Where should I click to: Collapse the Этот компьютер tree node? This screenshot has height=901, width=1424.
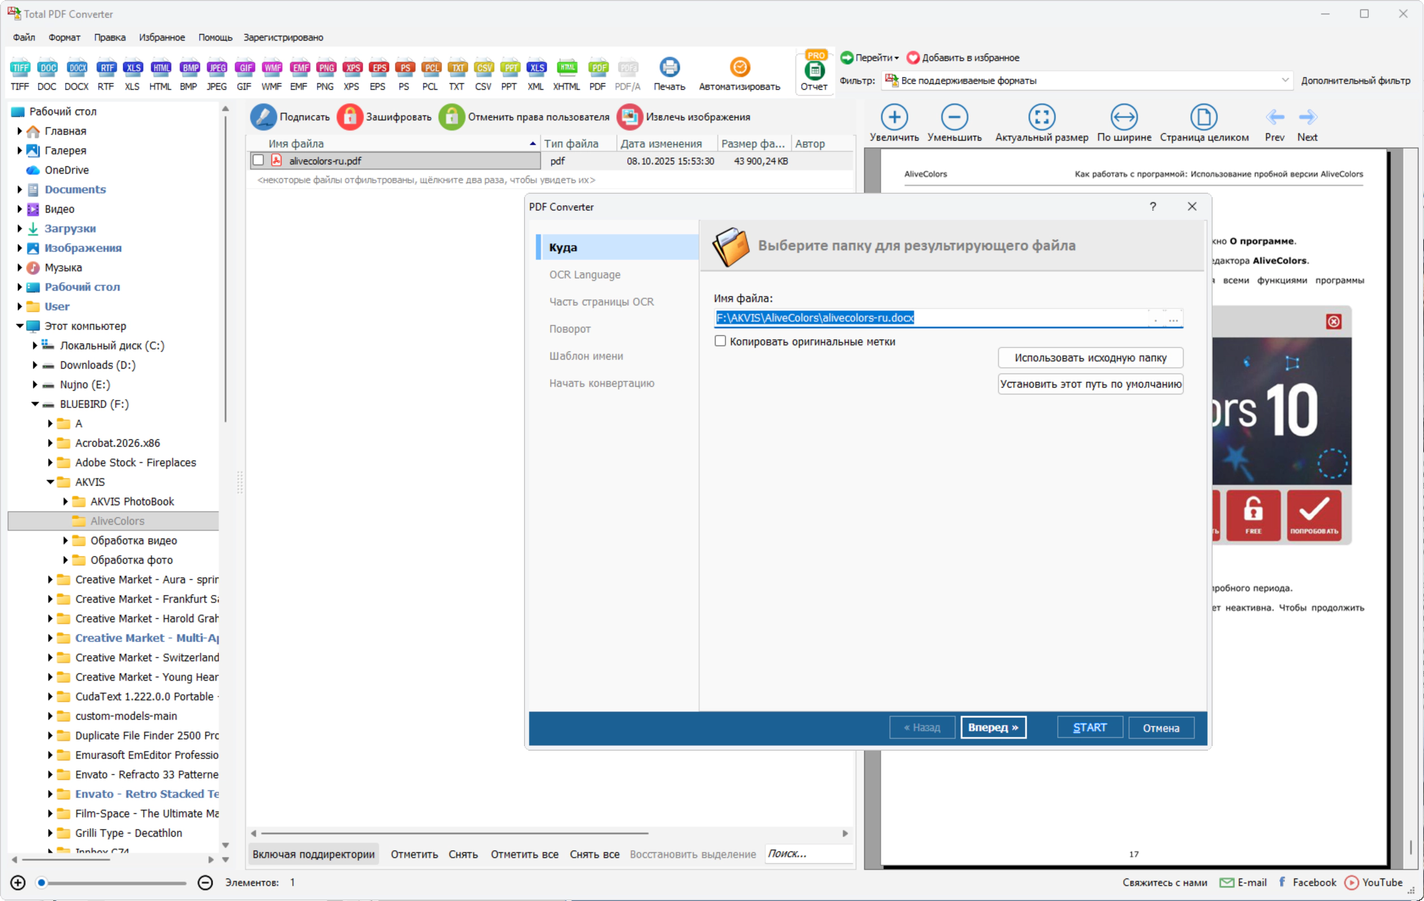pos(20,326)
